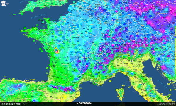Click the orange 16.6 station marker
176x106 pixels.
147,98
